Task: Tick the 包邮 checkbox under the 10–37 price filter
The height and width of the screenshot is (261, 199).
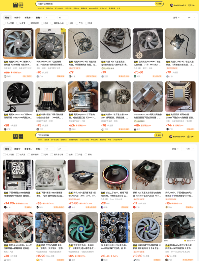Action: click(45, 154)
